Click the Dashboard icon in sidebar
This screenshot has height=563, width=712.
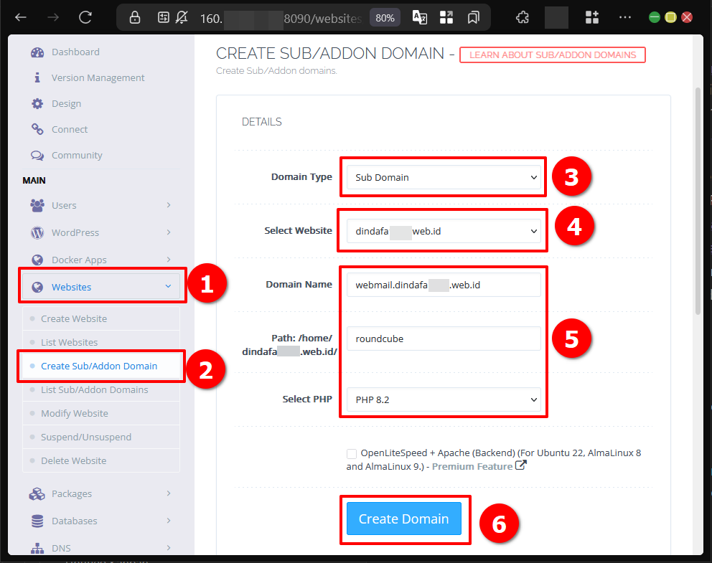click(37, 52)
